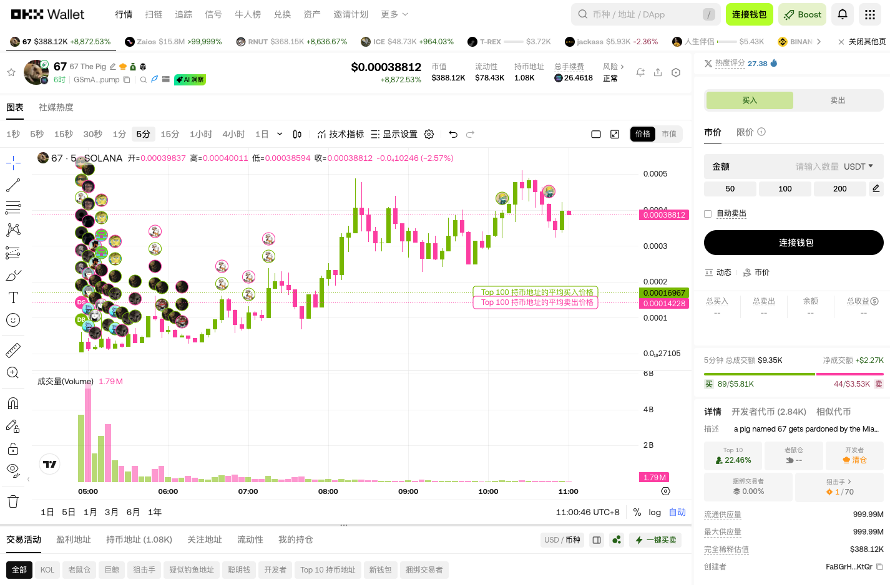The width and height of the screenshot is (890, 585).
Task: Open the 更多 navigation dropdown
Action: click(x=393, y=14)
